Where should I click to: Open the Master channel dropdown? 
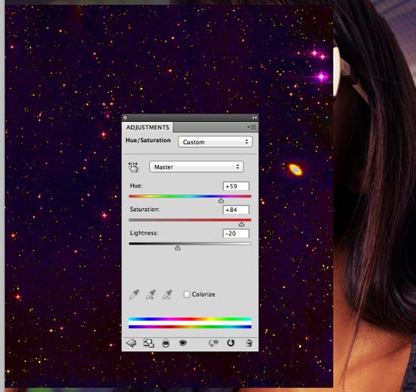196,167
